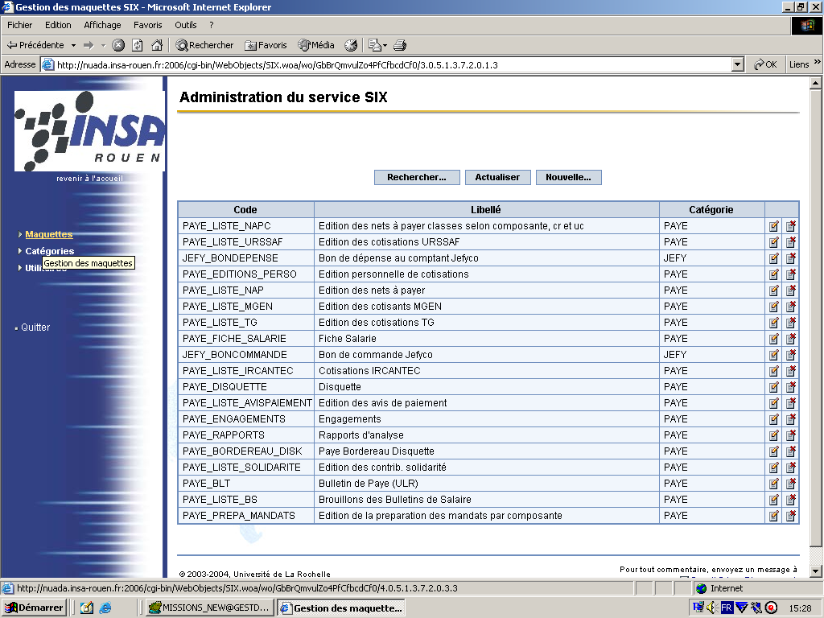The width and height of the screenshot is (824, 618).
Task: Expand the Précédente history dropdown arrow
Action: [73, 45]
